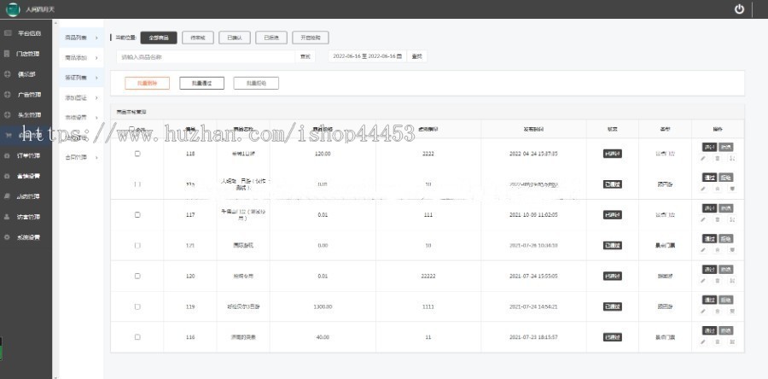The image size is (768, 379).
Task: Open 广告管理 in the dark sidebar
Action: pyautogui.click(x=29, y=95)
